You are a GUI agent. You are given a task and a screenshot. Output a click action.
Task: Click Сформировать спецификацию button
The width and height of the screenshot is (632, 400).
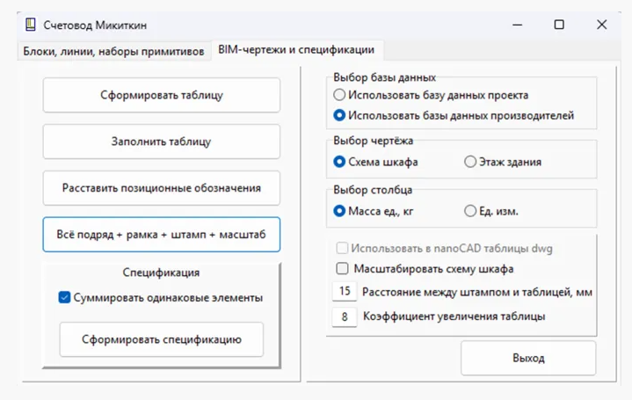162,339
